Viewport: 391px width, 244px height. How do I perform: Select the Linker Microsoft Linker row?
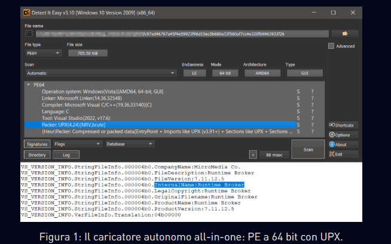coord(160,98)
